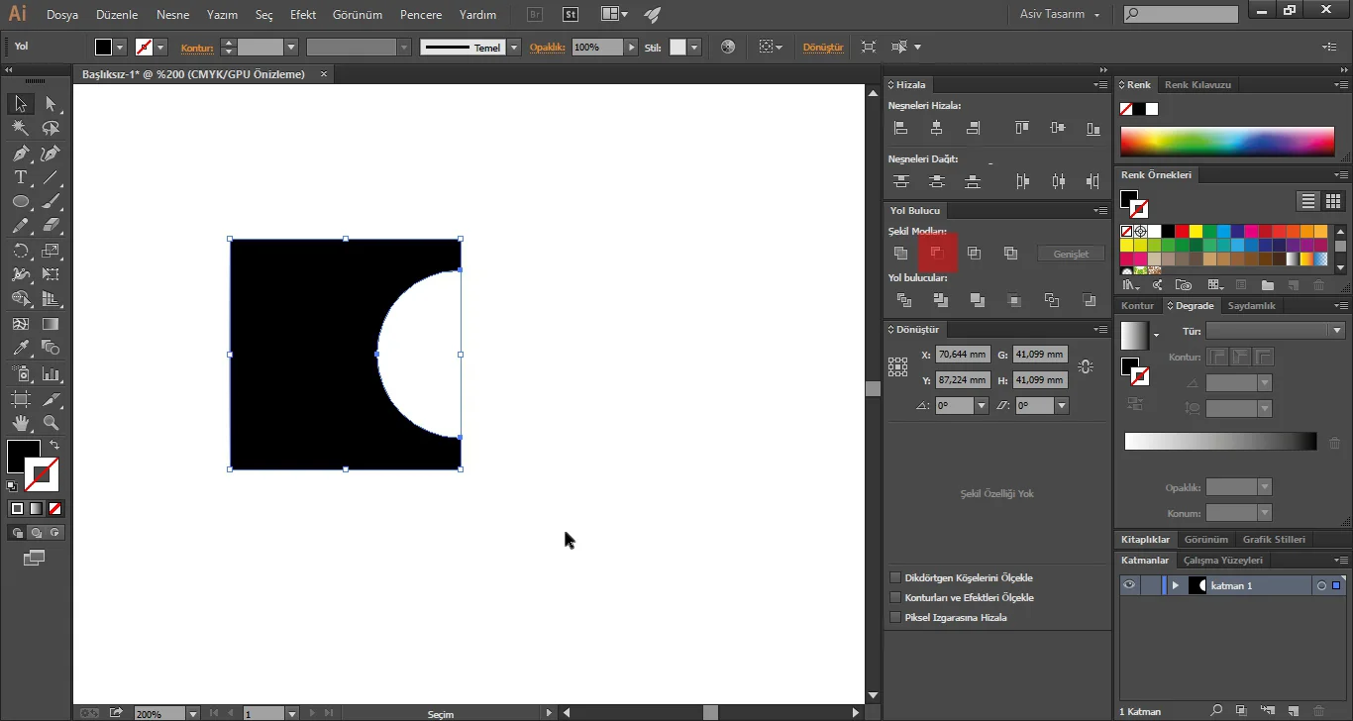Open the zoom level dropdown at %200
This screenshot has height=721, width=1353.
click(192, 713)
